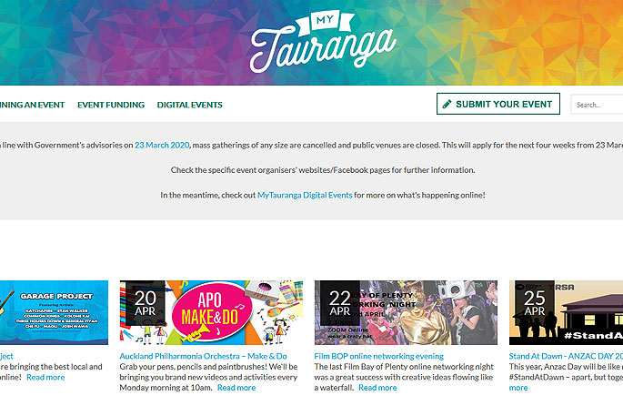This screenshot has width=623, height=416.
Task: Open Film BOP online networking evening title
Action: (x=378, y=356)
